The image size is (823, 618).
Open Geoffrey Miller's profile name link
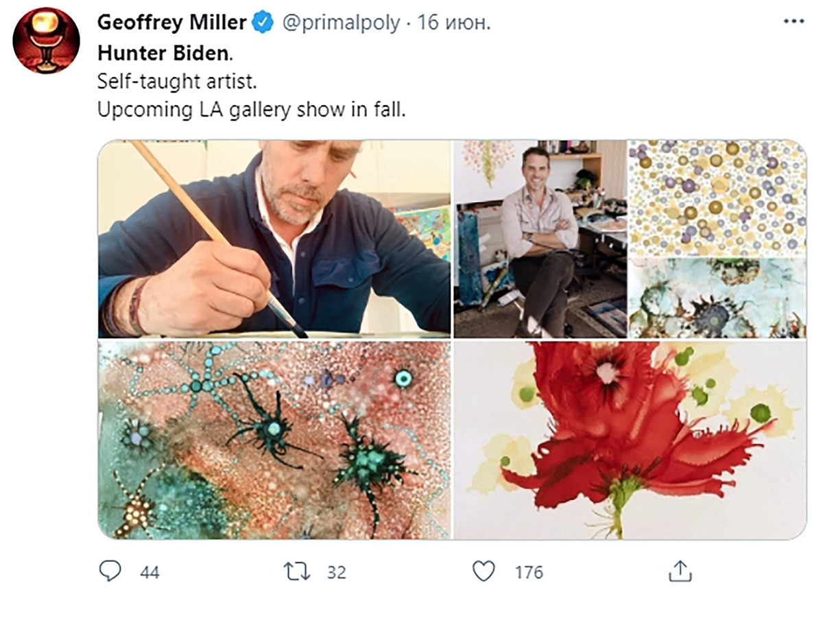point(171,23)
